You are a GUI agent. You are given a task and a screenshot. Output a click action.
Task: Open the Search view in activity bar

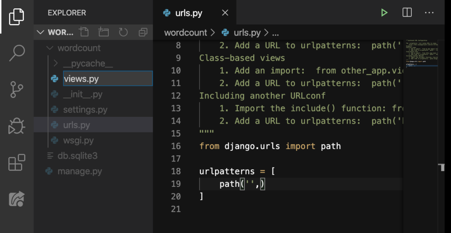[17, 52]
